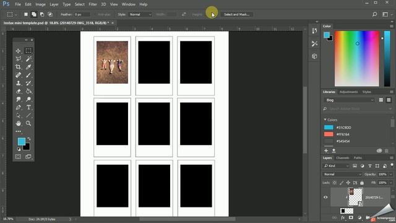
Task: Open the Image menu
Action: tap(40, 4)
